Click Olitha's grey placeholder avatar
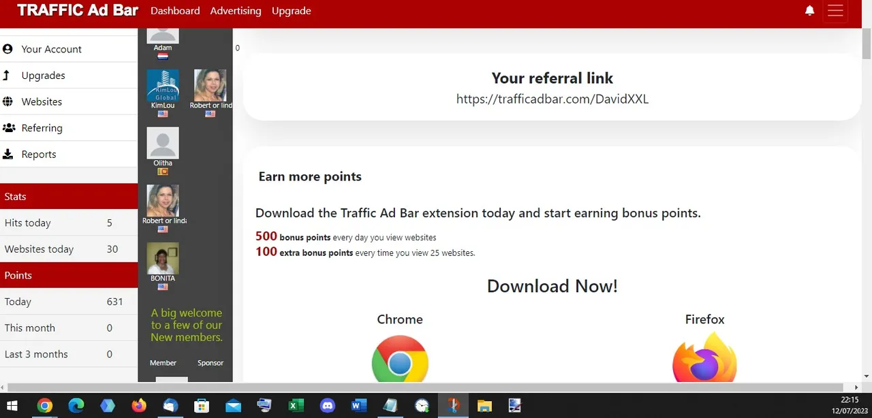 coord(163,143)
